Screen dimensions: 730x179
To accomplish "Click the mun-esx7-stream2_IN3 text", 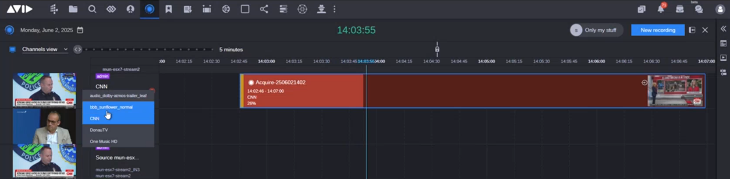I will tap(117, 169).
